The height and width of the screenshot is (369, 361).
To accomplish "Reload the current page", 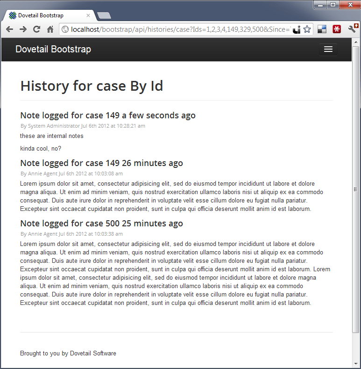I will click(36, 29).
